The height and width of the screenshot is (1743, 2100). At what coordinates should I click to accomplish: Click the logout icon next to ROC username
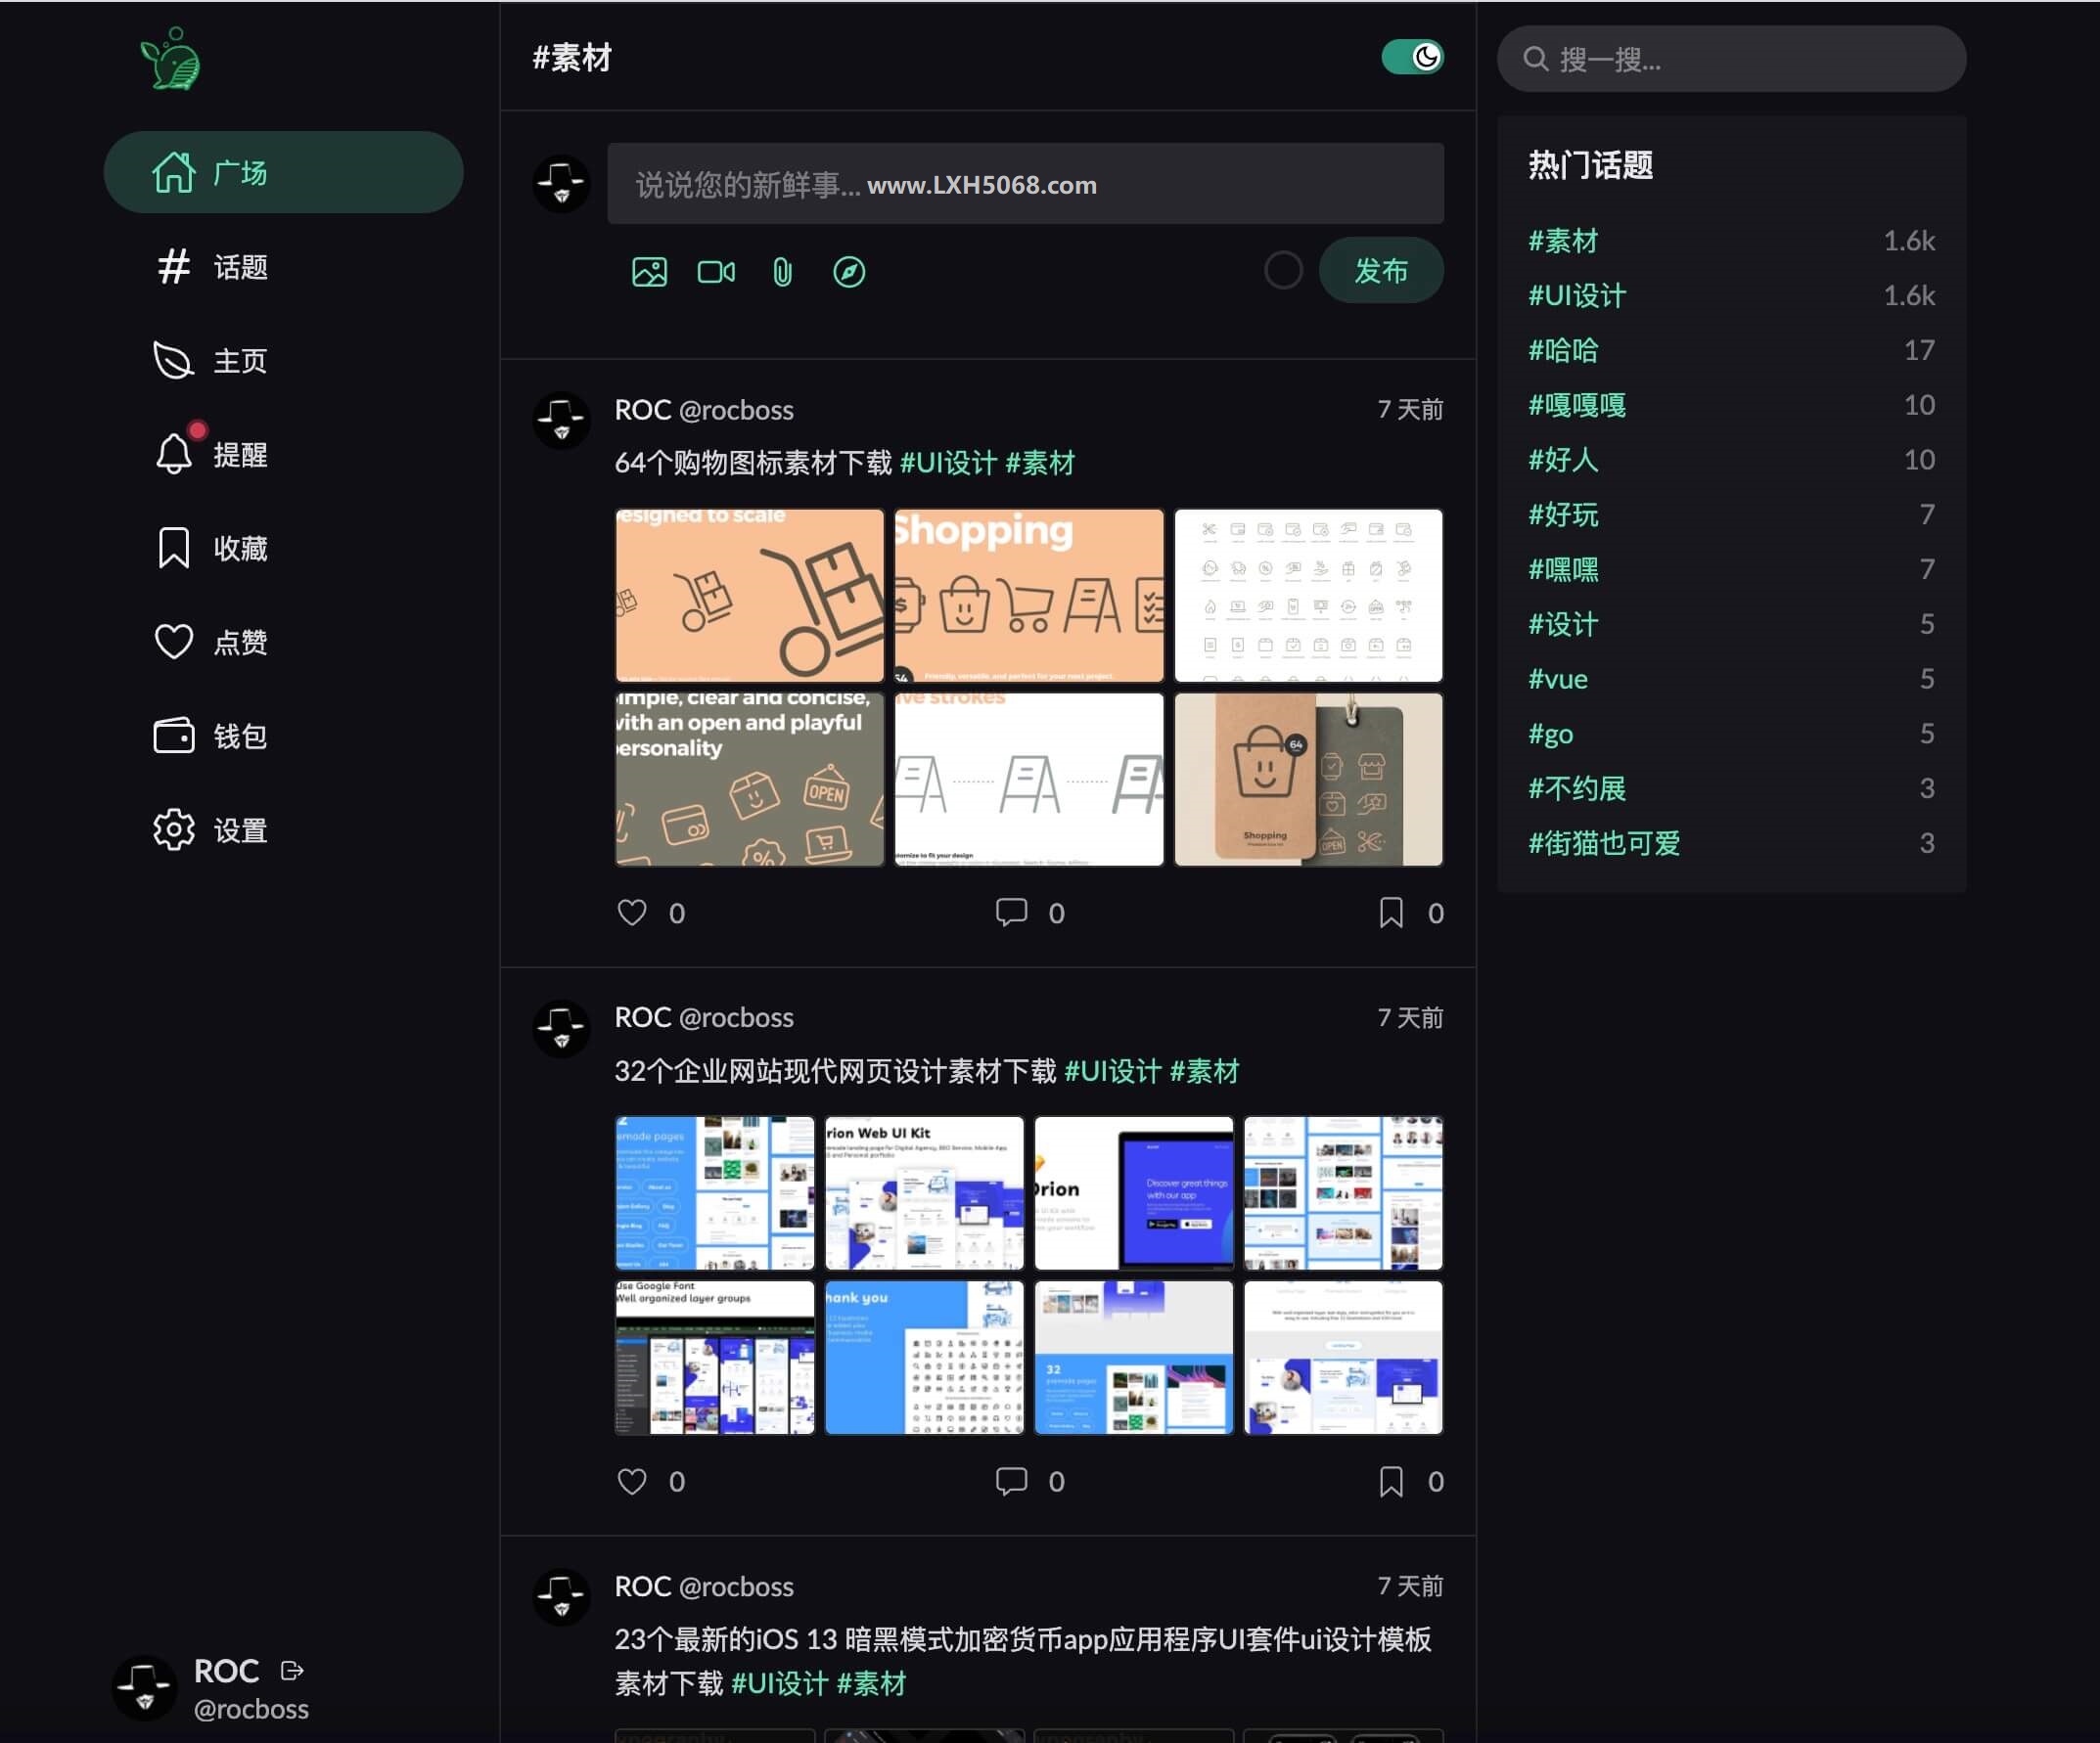(291, 1669)
